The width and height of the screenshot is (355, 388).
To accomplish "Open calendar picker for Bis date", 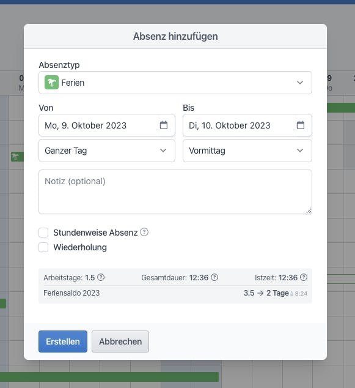I will [300, 125].
